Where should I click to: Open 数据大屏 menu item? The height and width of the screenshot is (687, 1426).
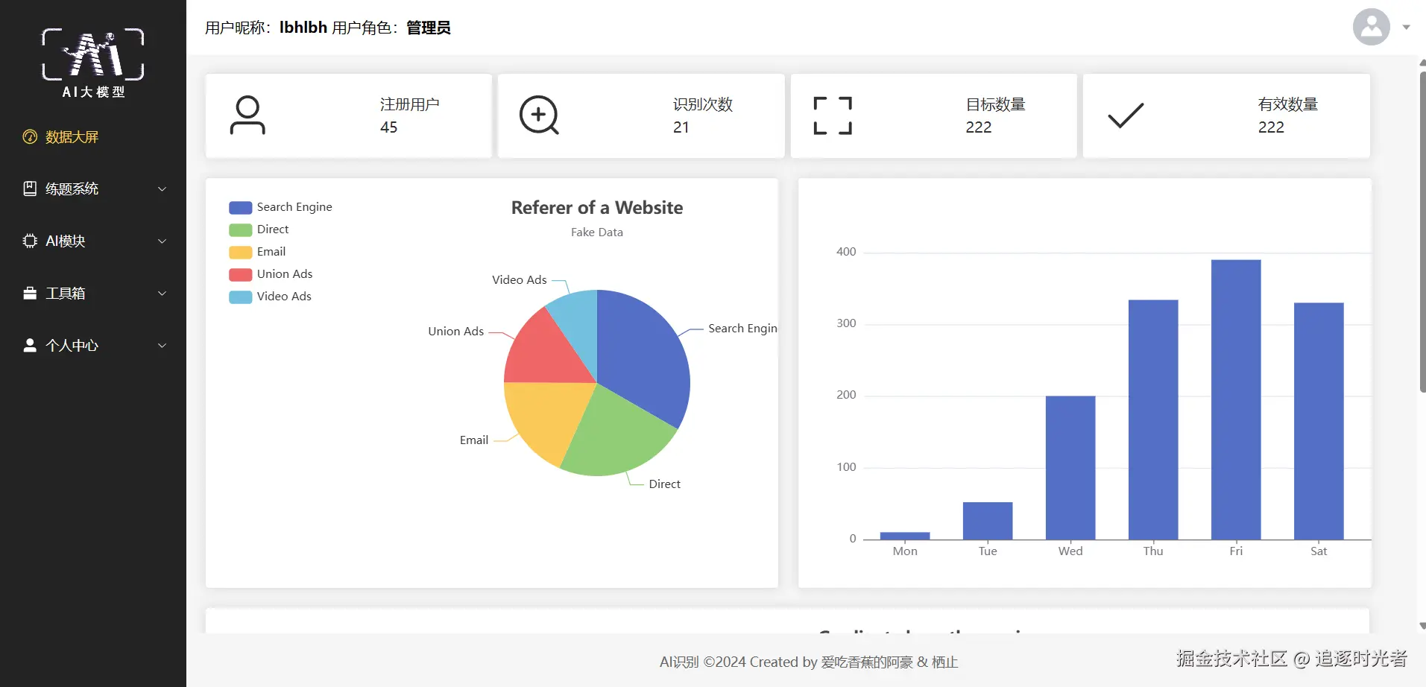(93, 137)
